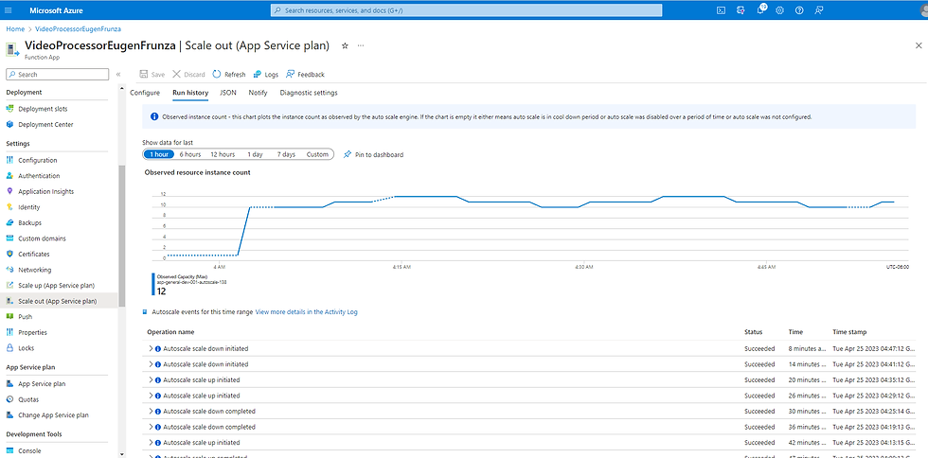Expand scale up initiated at 04:13:15
The image size is (928, 458).
152,443
